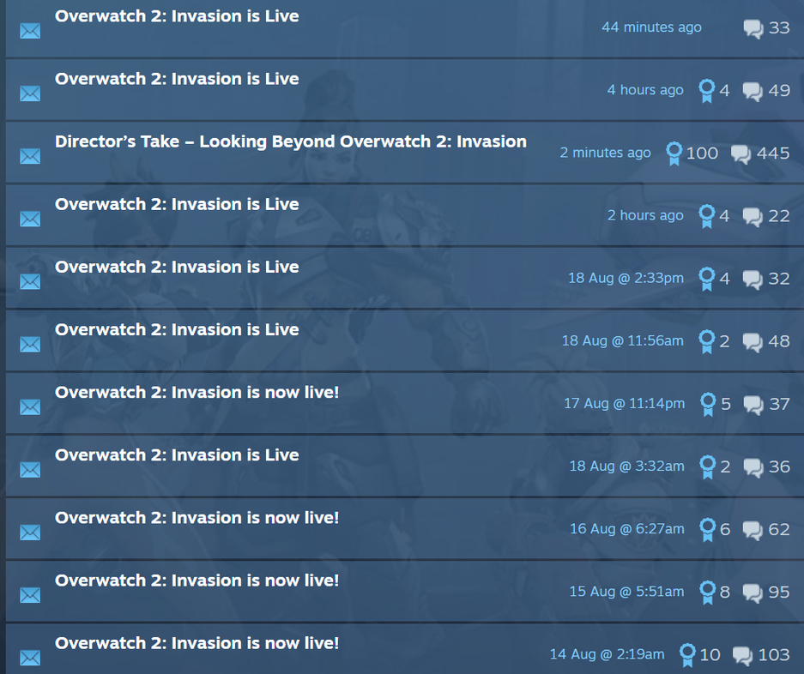Click the envelope icon on the 18 Aug 11:56am thread
The height and width of the screenshot is (674, 804).
tap(30, 345)
